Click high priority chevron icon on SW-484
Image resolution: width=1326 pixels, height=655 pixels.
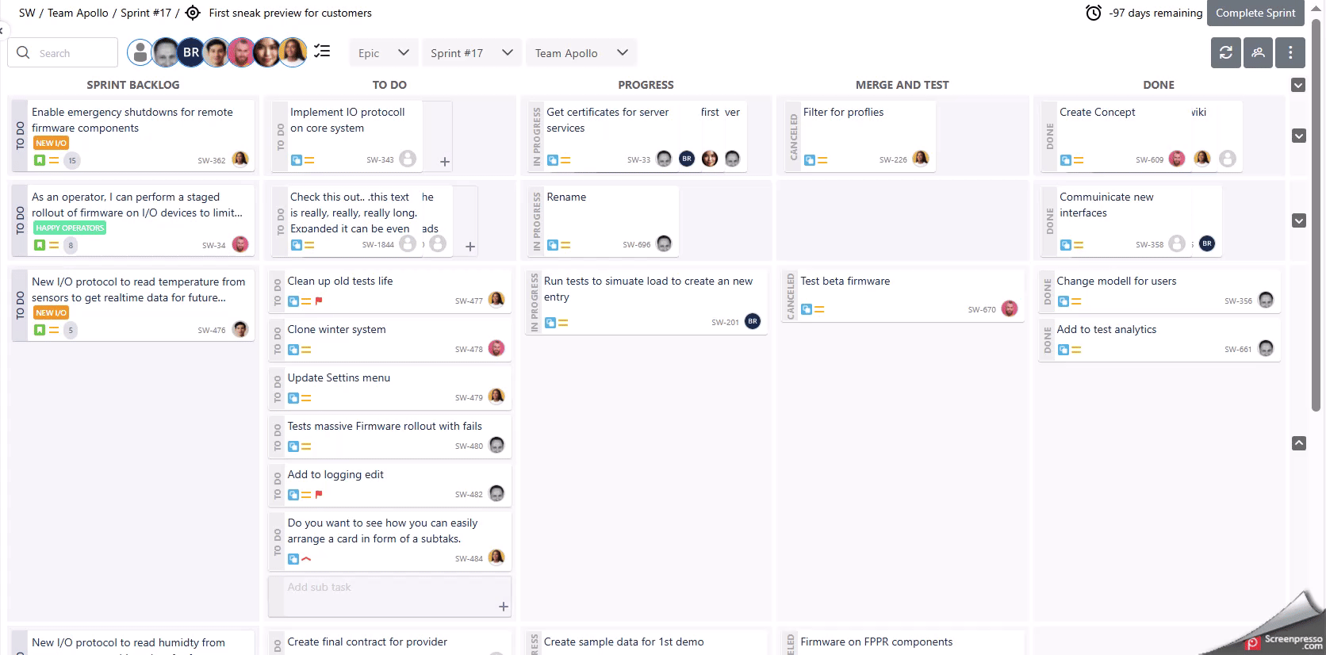click(x=306, y=559)
